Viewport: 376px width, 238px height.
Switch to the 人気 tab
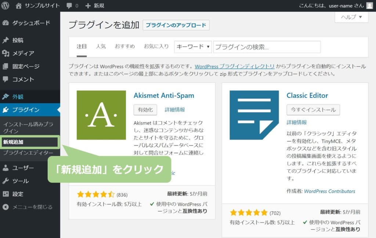[x=101, y=46]
